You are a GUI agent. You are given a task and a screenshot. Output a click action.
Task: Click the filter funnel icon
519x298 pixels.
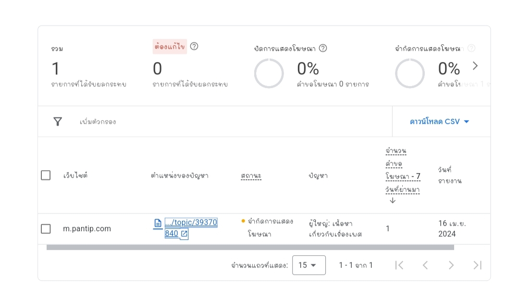coord(58,122)
